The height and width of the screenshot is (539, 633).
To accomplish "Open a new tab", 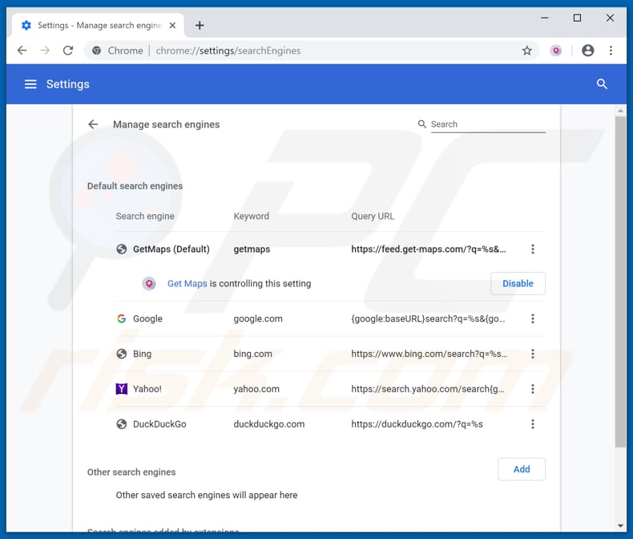I will pos(200,26).
